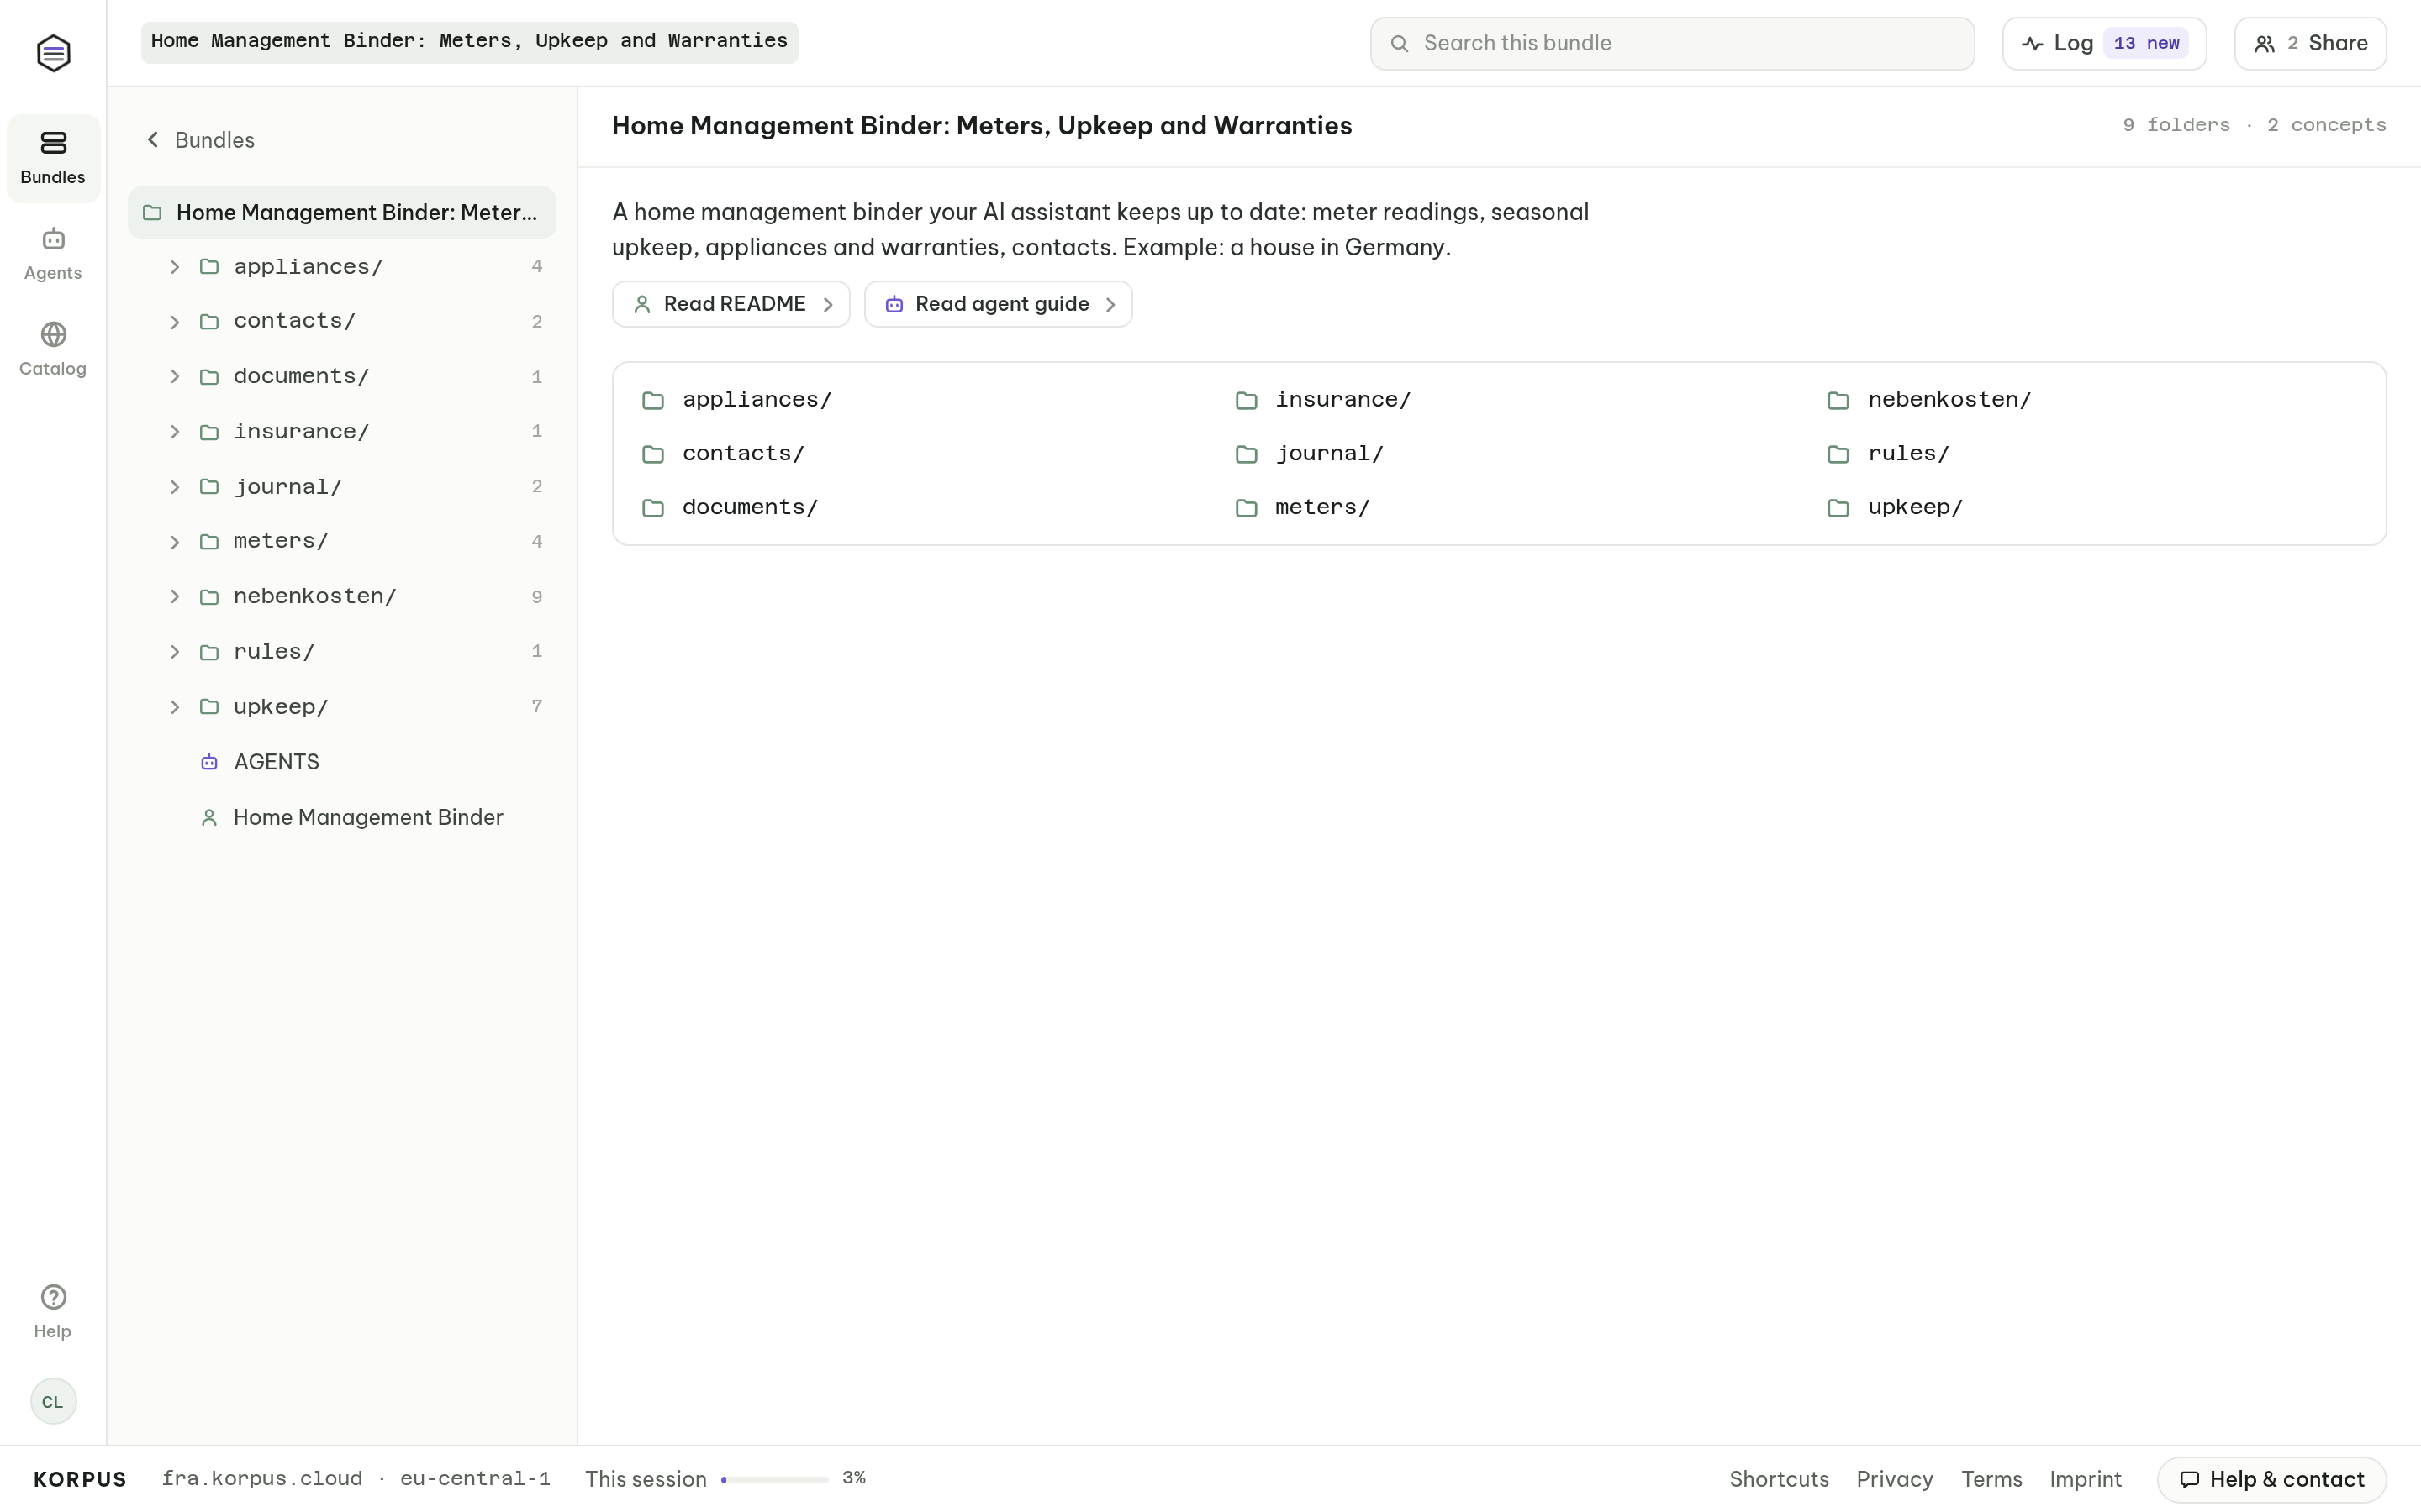This screenshot has width=2421, height=1512.
Task: Open the CL user avatar
Action: coord(53,1401)
